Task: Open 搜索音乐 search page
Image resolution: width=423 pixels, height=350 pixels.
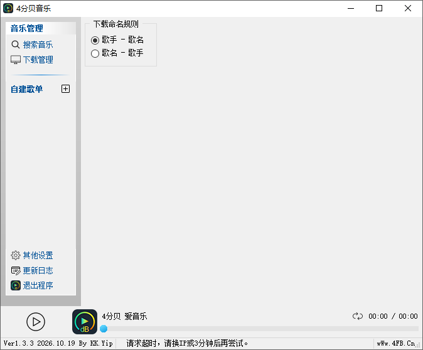Action: click(38, 45)
